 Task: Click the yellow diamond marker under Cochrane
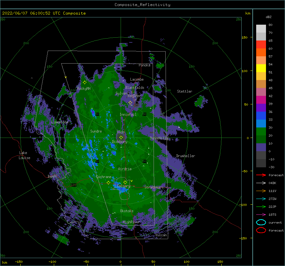click(x=108, y=182)
